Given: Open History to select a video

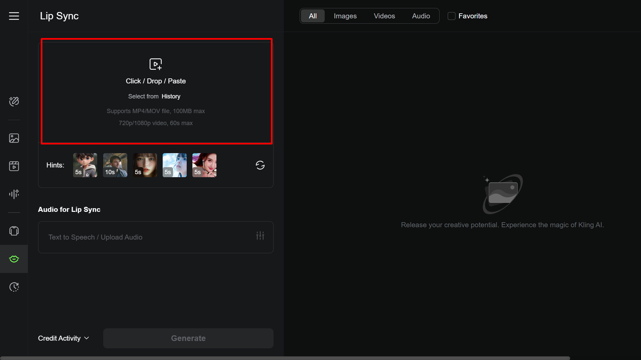Looking at the screenshot, I should point(171,96).
